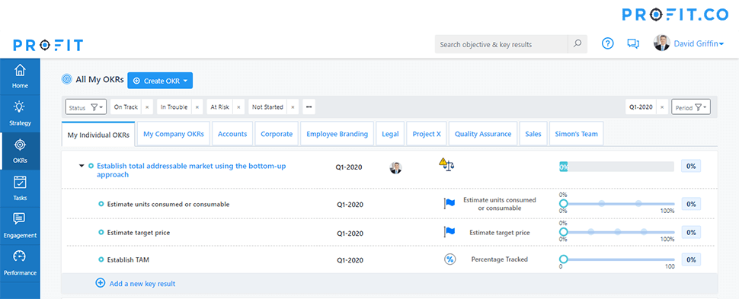The width and height of the screenshot is (739, 299).
Task: Click the help question mark icon
Action: coord(608,44)
